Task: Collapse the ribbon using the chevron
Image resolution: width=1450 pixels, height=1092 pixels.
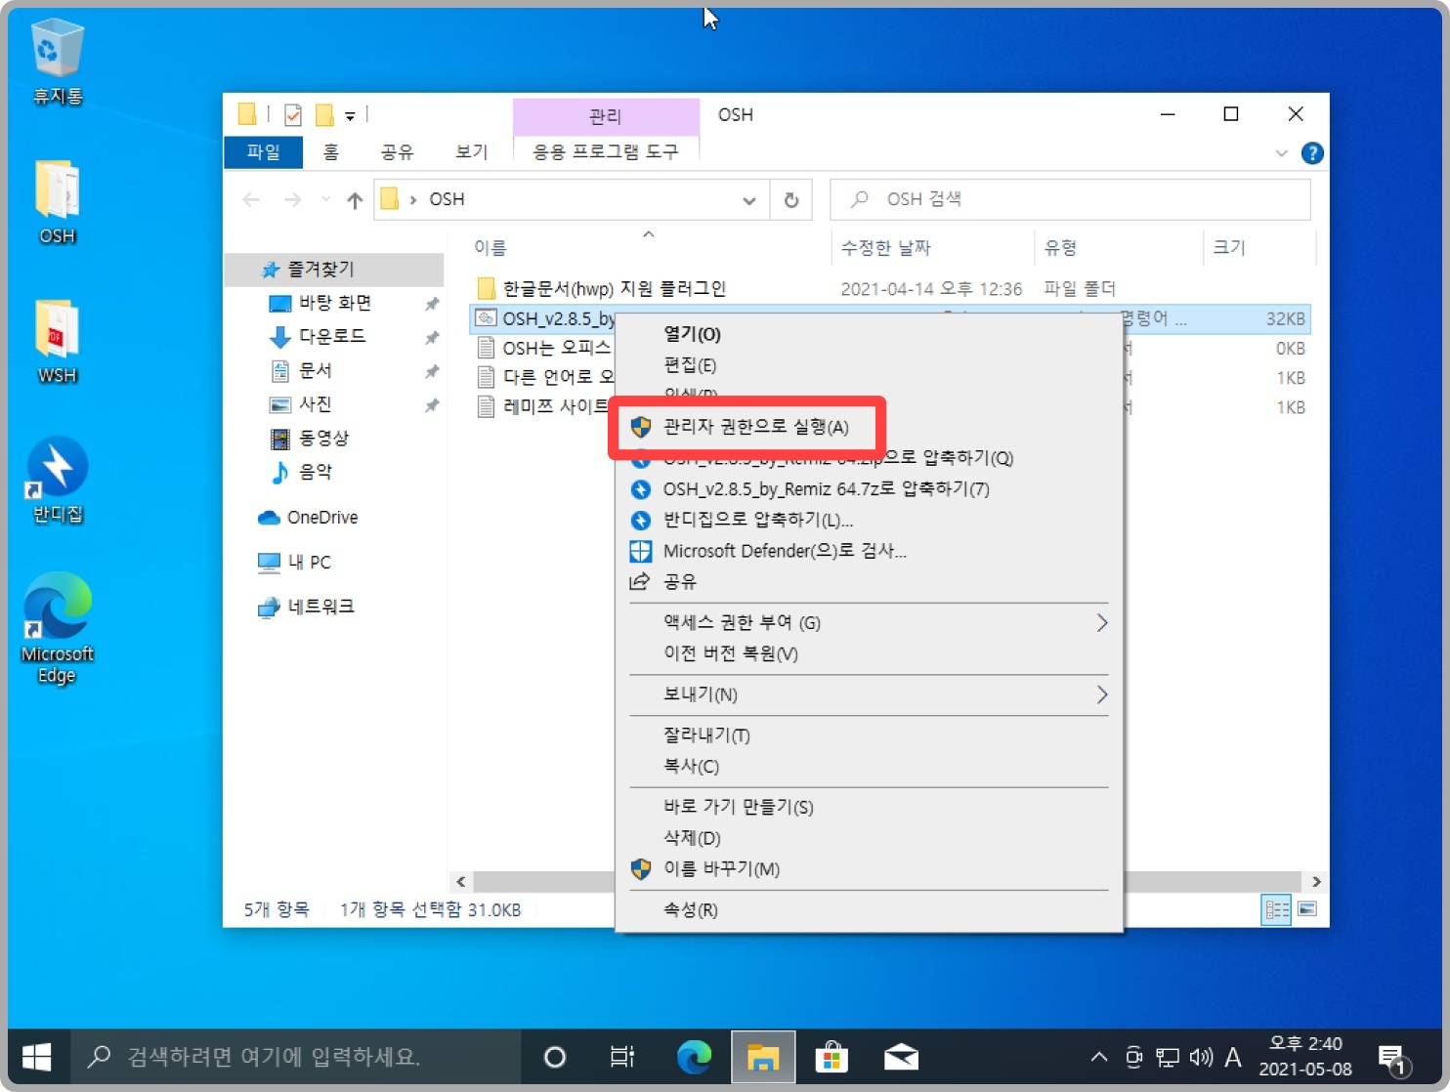Action: click(x=1281, y=152)
